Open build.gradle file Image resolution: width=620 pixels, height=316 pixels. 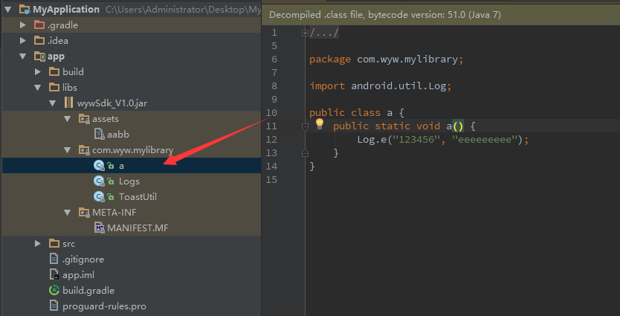[88, 290]
